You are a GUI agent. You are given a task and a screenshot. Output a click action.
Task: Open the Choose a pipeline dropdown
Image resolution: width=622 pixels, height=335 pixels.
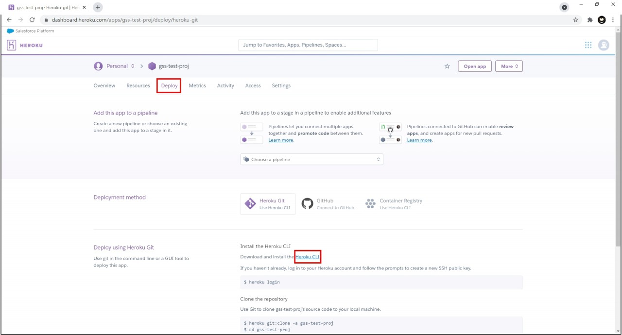[311, 159]
